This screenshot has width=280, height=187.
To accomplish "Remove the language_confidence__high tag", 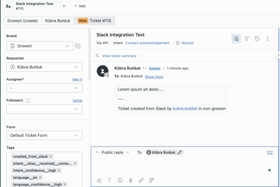I will pos(65,184).
